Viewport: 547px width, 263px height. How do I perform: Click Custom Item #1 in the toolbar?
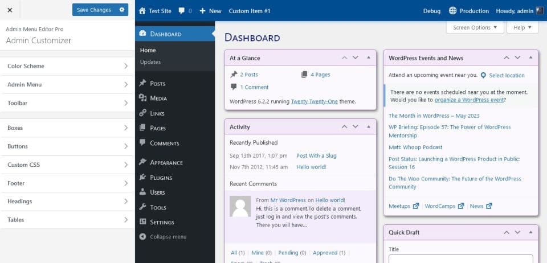(x=250, y=11)
